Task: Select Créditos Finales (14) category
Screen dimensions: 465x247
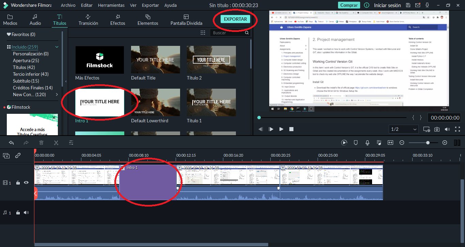Action: click(x=33, y=88)
